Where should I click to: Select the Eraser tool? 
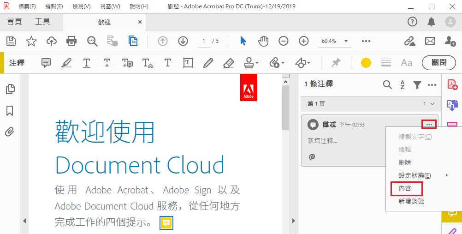tap(229, 63)
